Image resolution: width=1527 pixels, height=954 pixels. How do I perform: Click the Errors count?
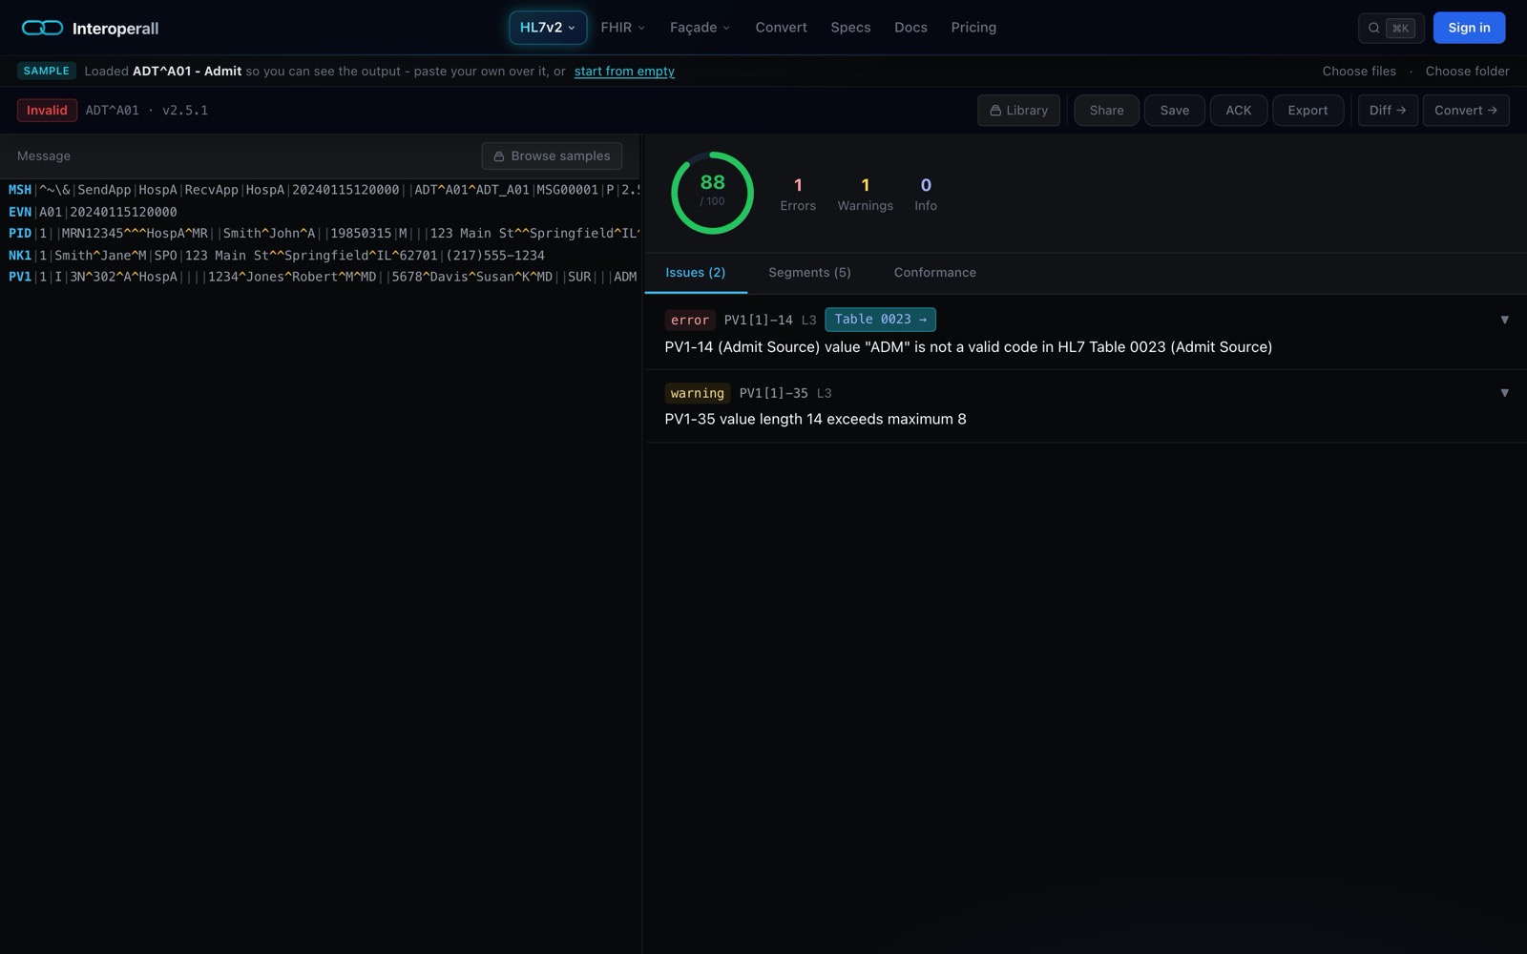[x=798, y=194]
